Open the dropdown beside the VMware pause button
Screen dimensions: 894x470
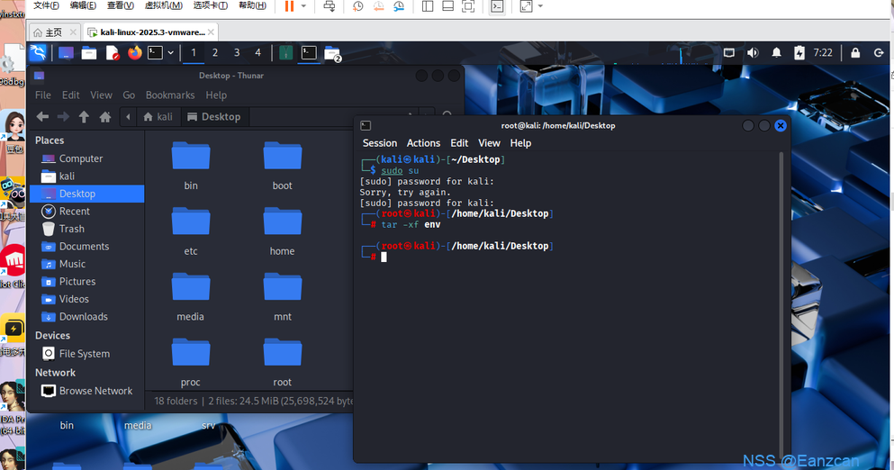coord(303,6)
